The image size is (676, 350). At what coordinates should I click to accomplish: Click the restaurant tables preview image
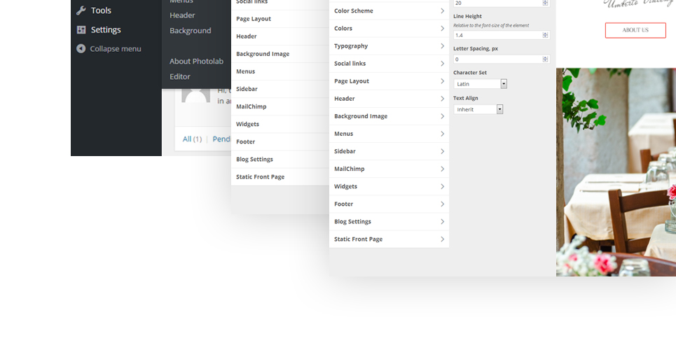click(616, 172)
